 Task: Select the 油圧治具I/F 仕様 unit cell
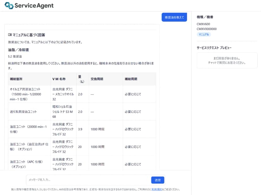[x=29, y=147]
